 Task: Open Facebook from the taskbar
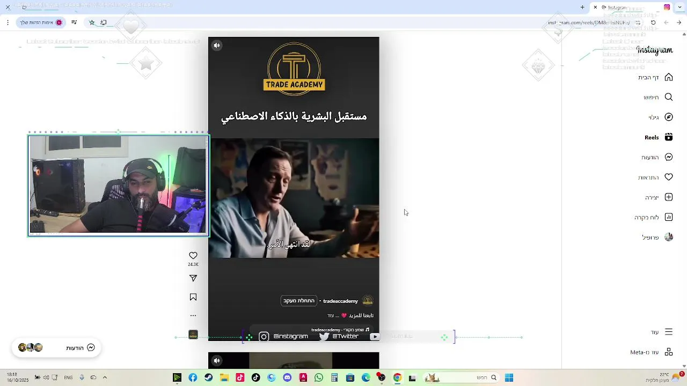193,378
